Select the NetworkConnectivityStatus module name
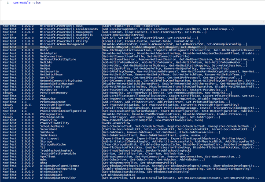Screen dimensions: 265x182 click(x=61, y=81)
